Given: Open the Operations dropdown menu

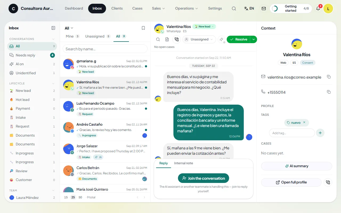Looking at the screenshot, I should pyautogui.click(x=186, y=9).
